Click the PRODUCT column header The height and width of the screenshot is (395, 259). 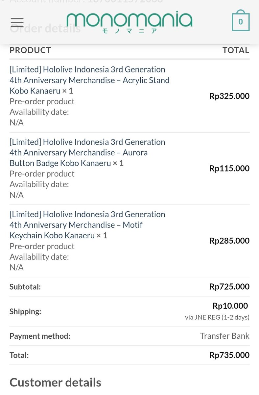click(x=30, y=50)
